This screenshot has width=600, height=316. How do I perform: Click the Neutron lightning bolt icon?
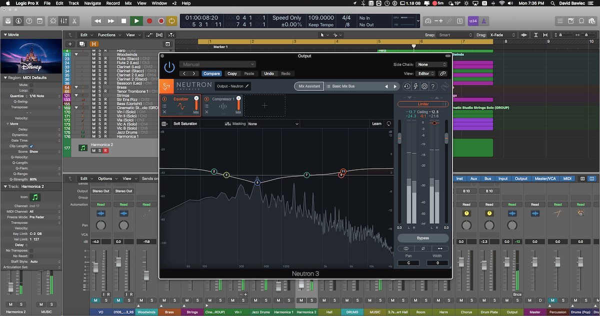[415, 86]
